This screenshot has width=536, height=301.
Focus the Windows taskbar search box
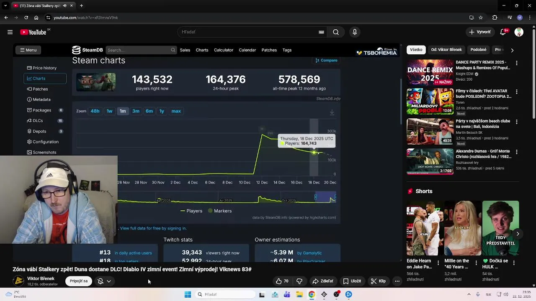(225, 294)
